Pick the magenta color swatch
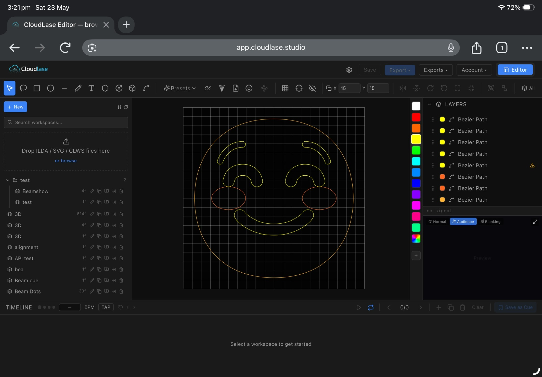Image resolution: width=542 pixels, height=377 pixels. point(416,205)
